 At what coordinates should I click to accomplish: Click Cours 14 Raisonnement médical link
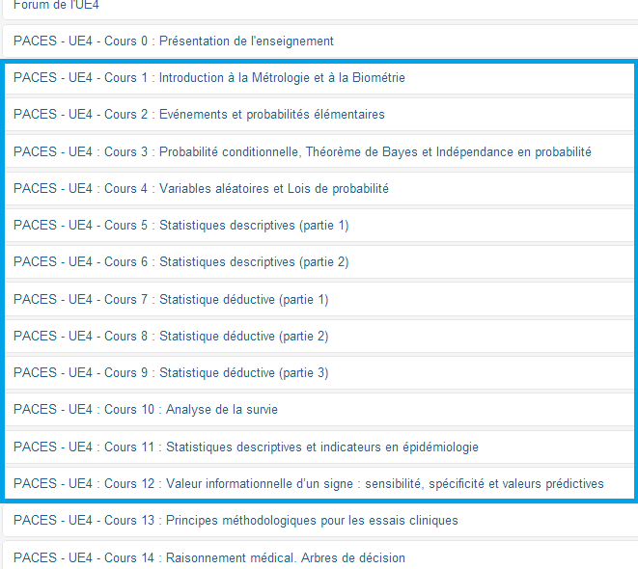click(209, 558)
